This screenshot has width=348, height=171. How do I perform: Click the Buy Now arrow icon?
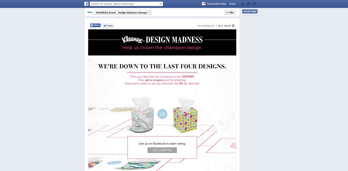(233, 26)
